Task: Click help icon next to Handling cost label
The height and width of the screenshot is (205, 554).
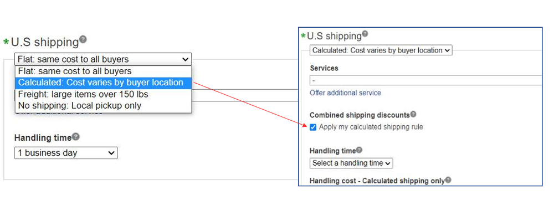Action: coord(448,180)
